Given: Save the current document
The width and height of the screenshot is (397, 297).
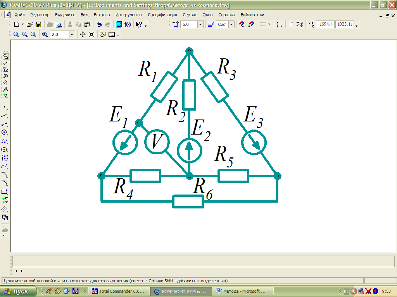Looking at the screenshot, I should (38, 24).
